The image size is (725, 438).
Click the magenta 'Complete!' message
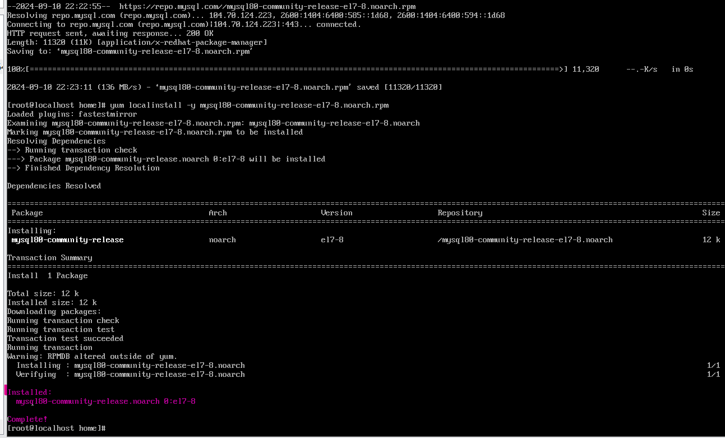[x=27, y=419]
